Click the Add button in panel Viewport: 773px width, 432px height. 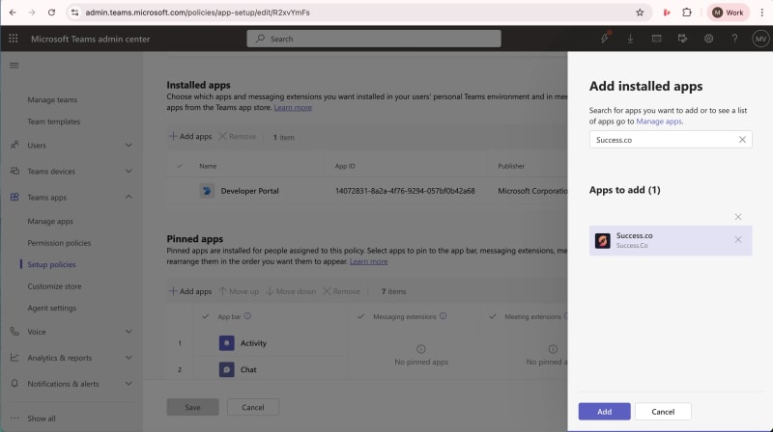click(x=605, y=412)
